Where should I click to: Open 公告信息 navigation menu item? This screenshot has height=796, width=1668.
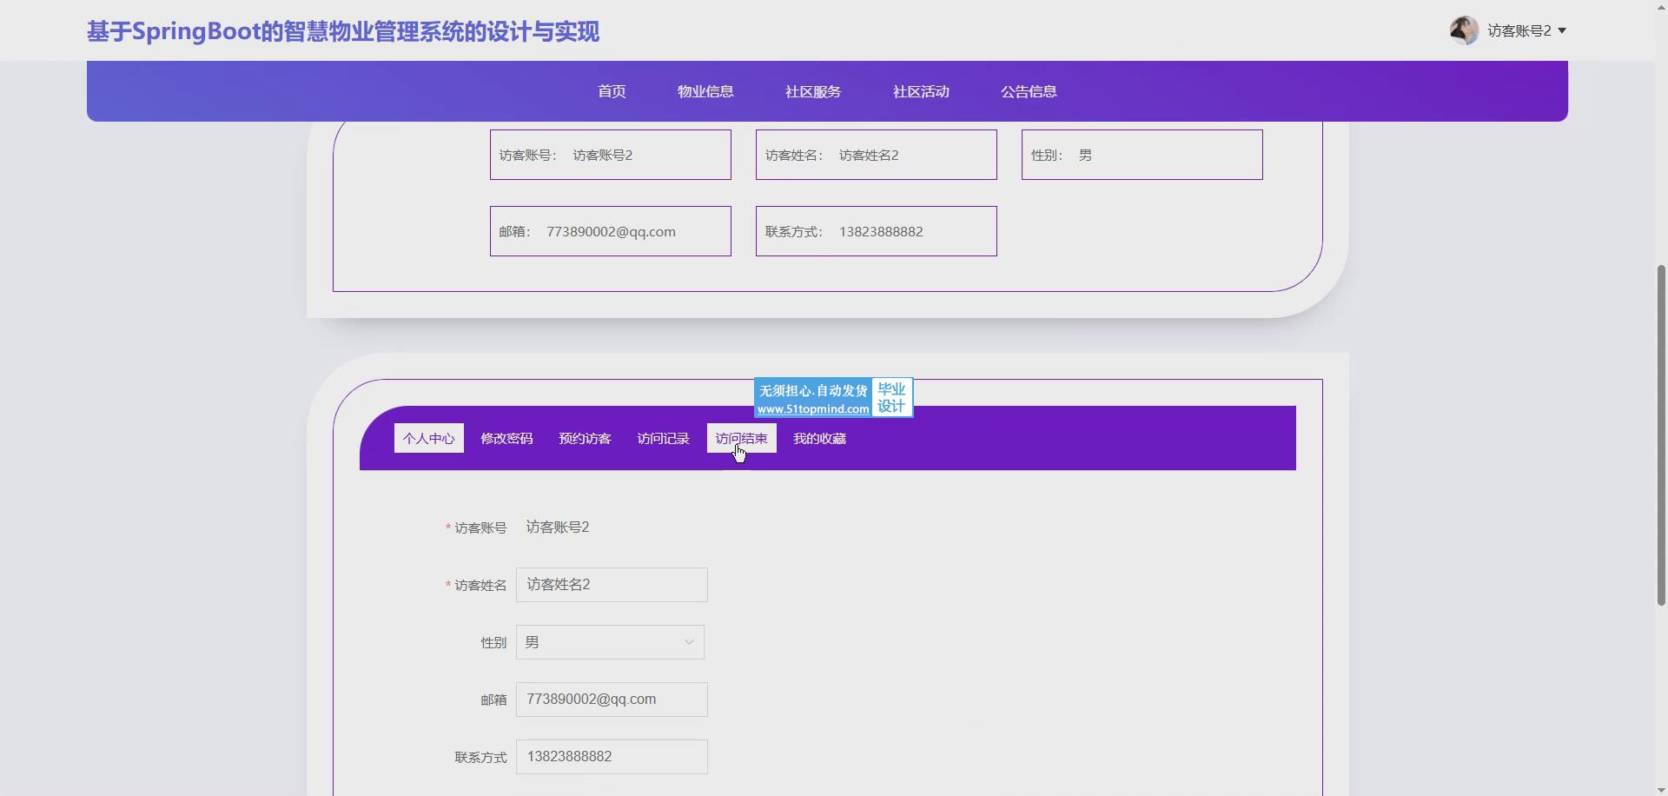1029,91
